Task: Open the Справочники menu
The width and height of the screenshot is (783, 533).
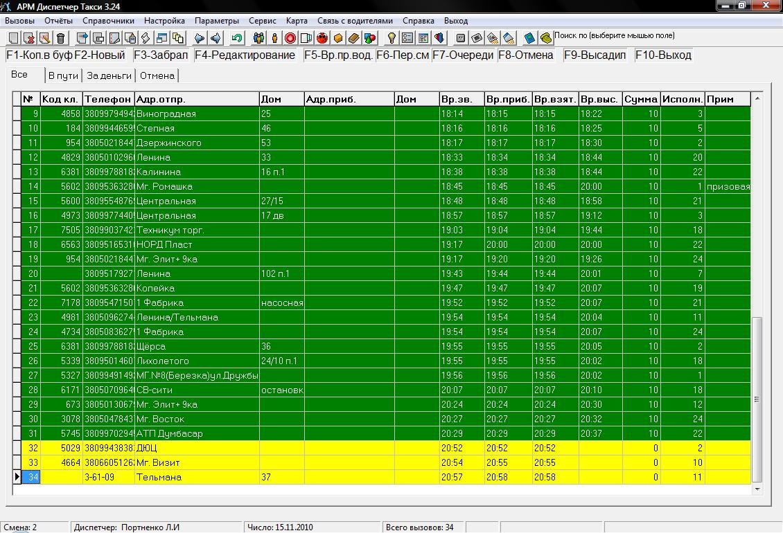Action: pyautogui.click(x=103, y=21)
